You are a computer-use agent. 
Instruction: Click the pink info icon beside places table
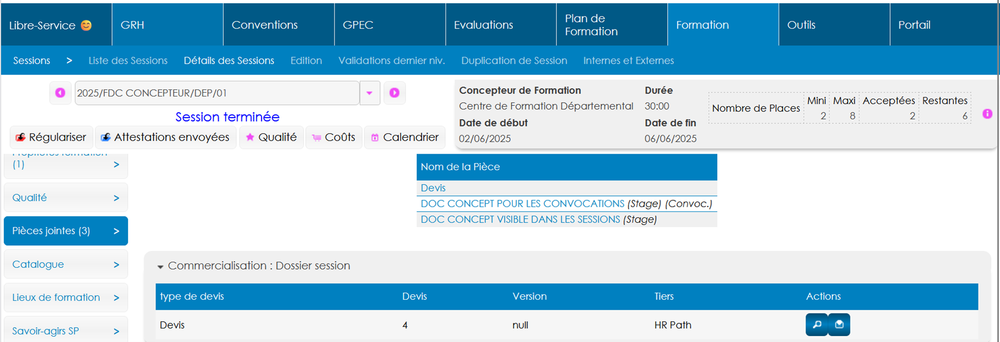987,114
